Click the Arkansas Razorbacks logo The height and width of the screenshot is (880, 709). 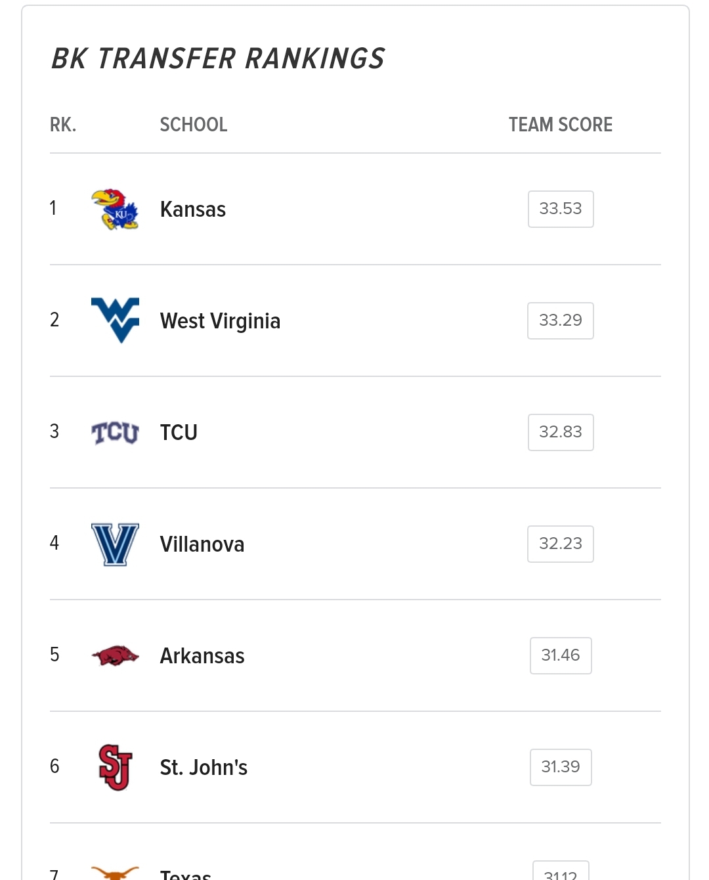click(115, 655)
